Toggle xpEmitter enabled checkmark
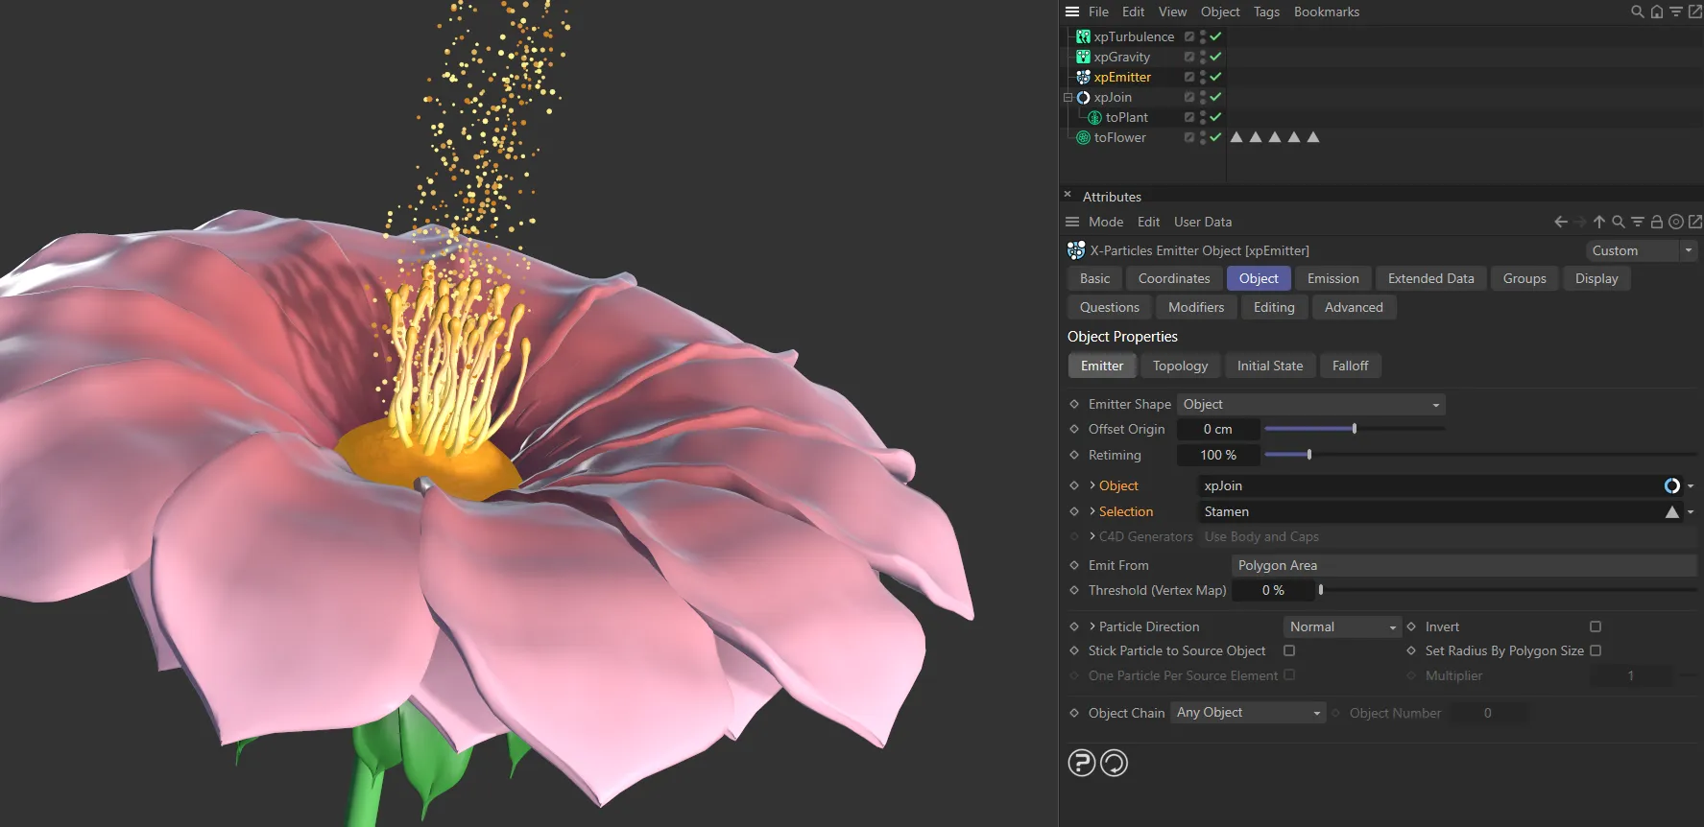 pos(1216,77)
